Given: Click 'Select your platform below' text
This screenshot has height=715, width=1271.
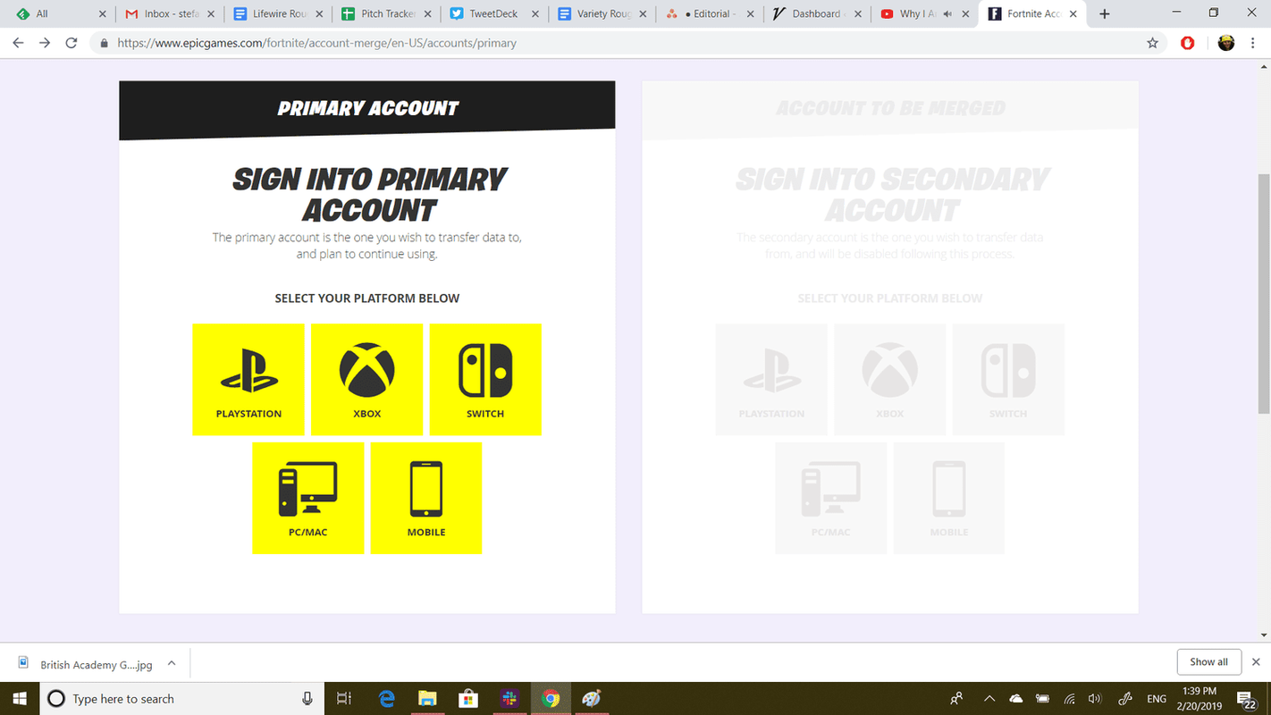Looking at the screenshot, I should tap(367, 299).
